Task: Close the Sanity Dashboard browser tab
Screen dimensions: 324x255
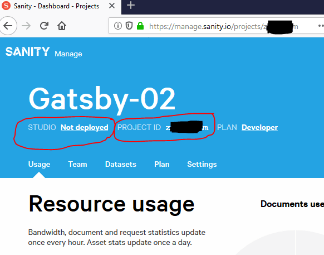Action: click(112, 6)
